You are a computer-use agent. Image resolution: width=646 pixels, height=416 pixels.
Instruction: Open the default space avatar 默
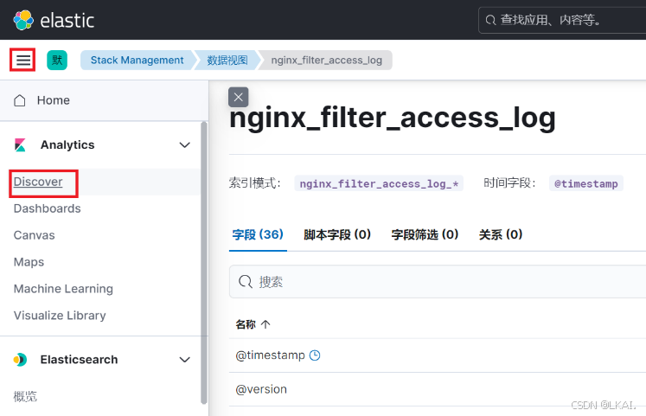[57, 61]
